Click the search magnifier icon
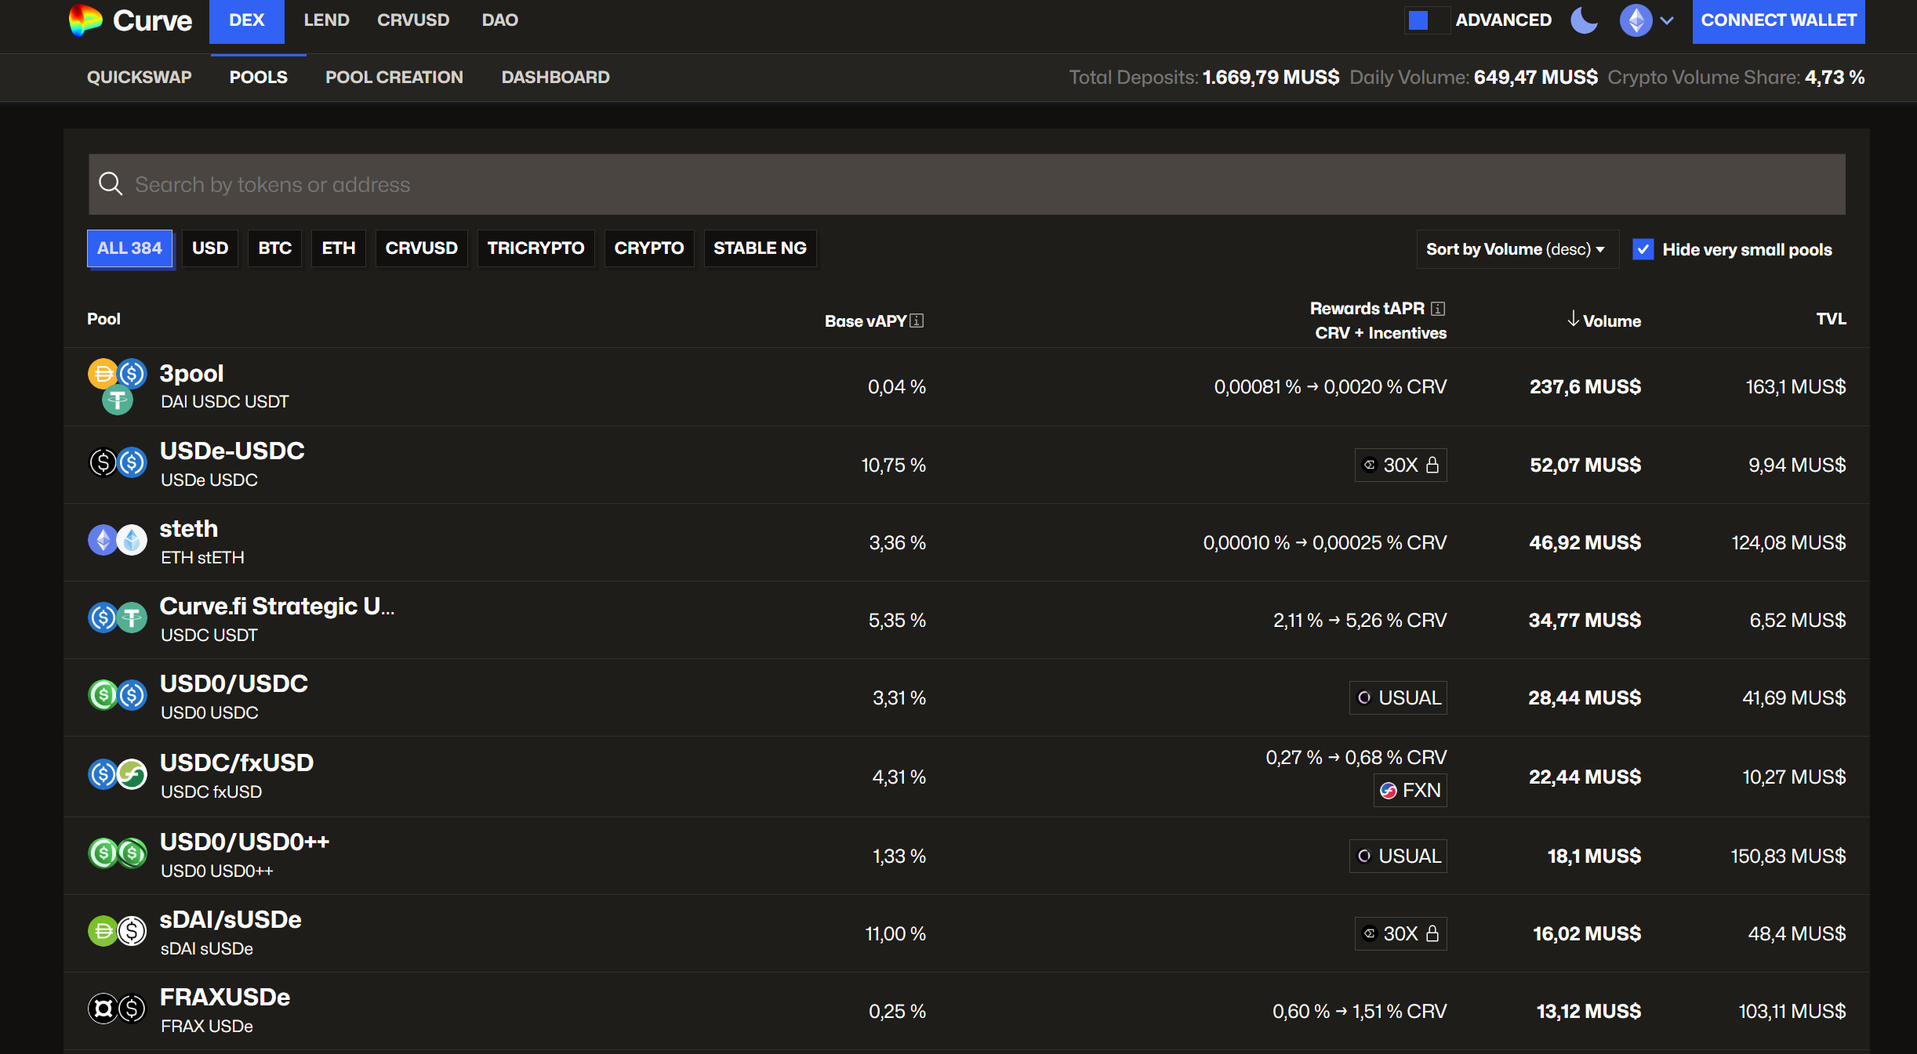The width and height of the screenshot is (1917, 1054). pos(111,184)
